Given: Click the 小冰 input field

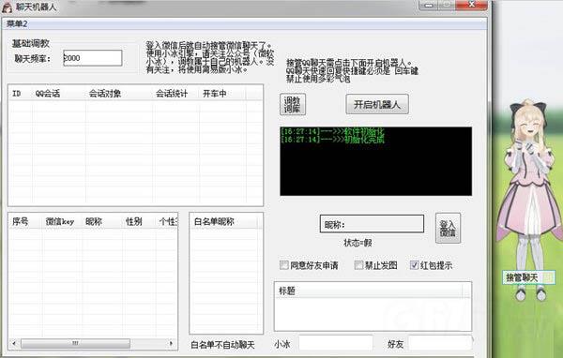Looking at the screenshot, I should (336, 343).
